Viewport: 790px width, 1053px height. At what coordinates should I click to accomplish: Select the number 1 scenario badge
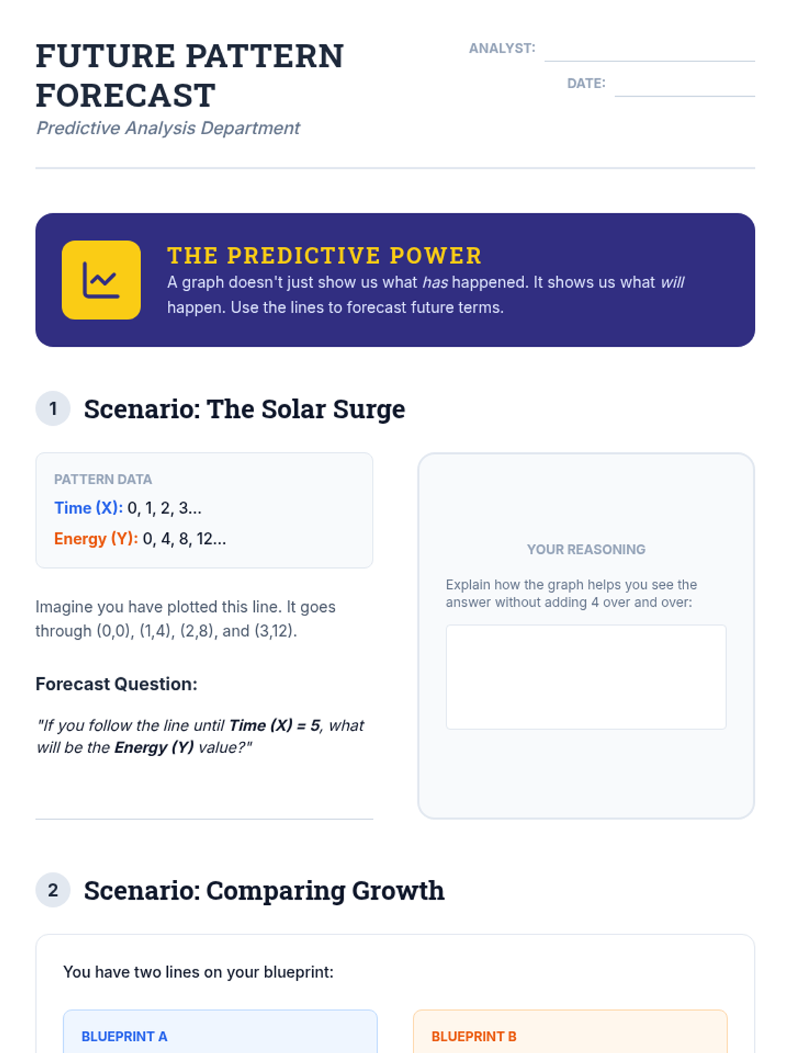tap(53, 409)
